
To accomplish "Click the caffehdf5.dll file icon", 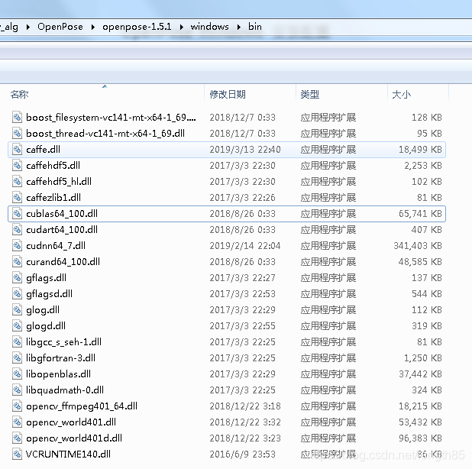I will [x=17, y=165].
